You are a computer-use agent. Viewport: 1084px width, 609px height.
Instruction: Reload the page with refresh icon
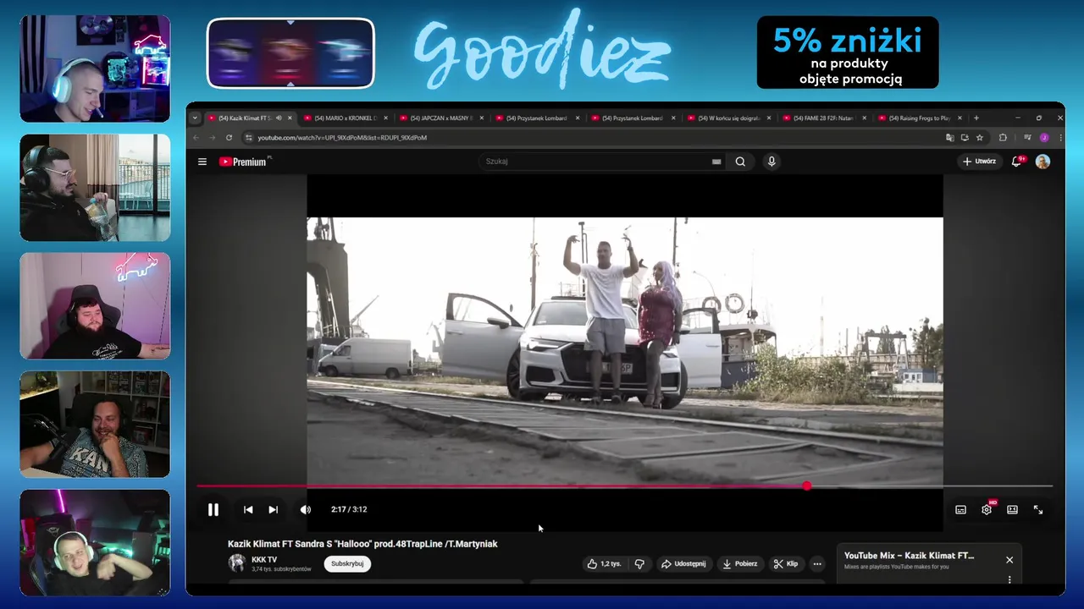tap(229, 138)
